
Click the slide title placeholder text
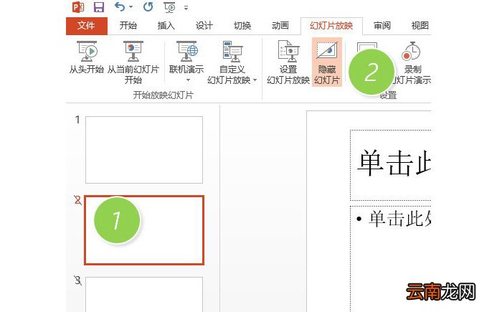(x=394, y=164)
